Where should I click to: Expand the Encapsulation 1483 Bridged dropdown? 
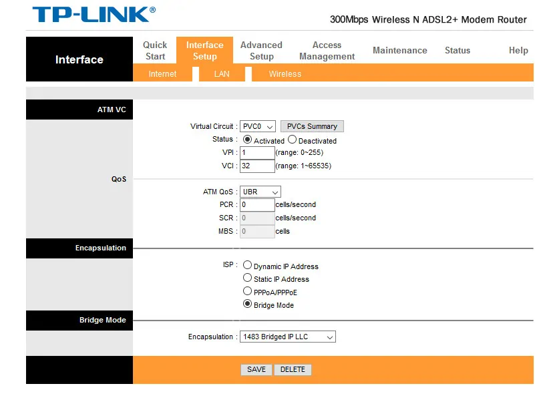click(x=288, y=337)
